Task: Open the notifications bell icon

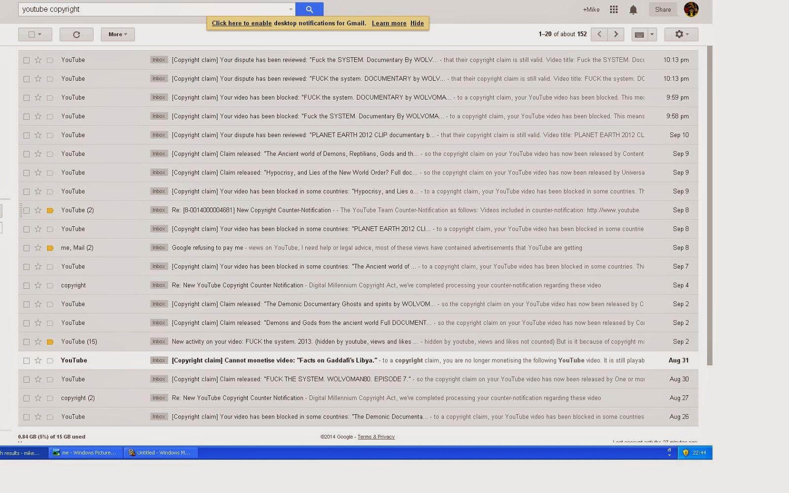Action: 633,9
